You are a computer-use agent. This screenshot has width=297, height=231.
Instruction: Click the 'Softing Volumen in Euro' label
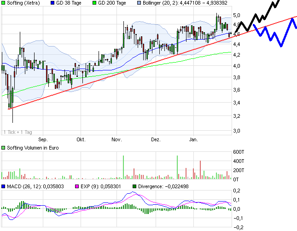pyautogui.click(x=33, y=148)
